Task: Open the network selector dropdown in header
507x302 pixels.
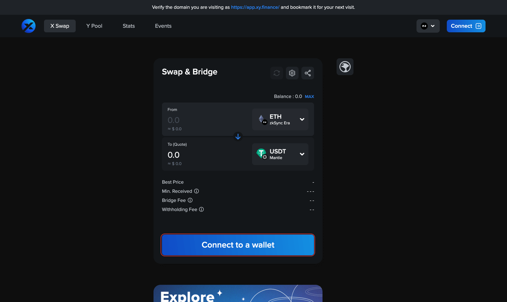Action: click(428, 26)
